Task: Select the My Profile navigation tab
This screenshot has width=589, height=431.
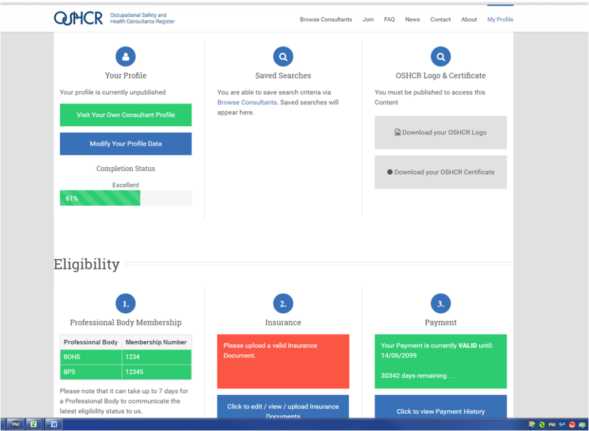Action: tap(500, 20)
